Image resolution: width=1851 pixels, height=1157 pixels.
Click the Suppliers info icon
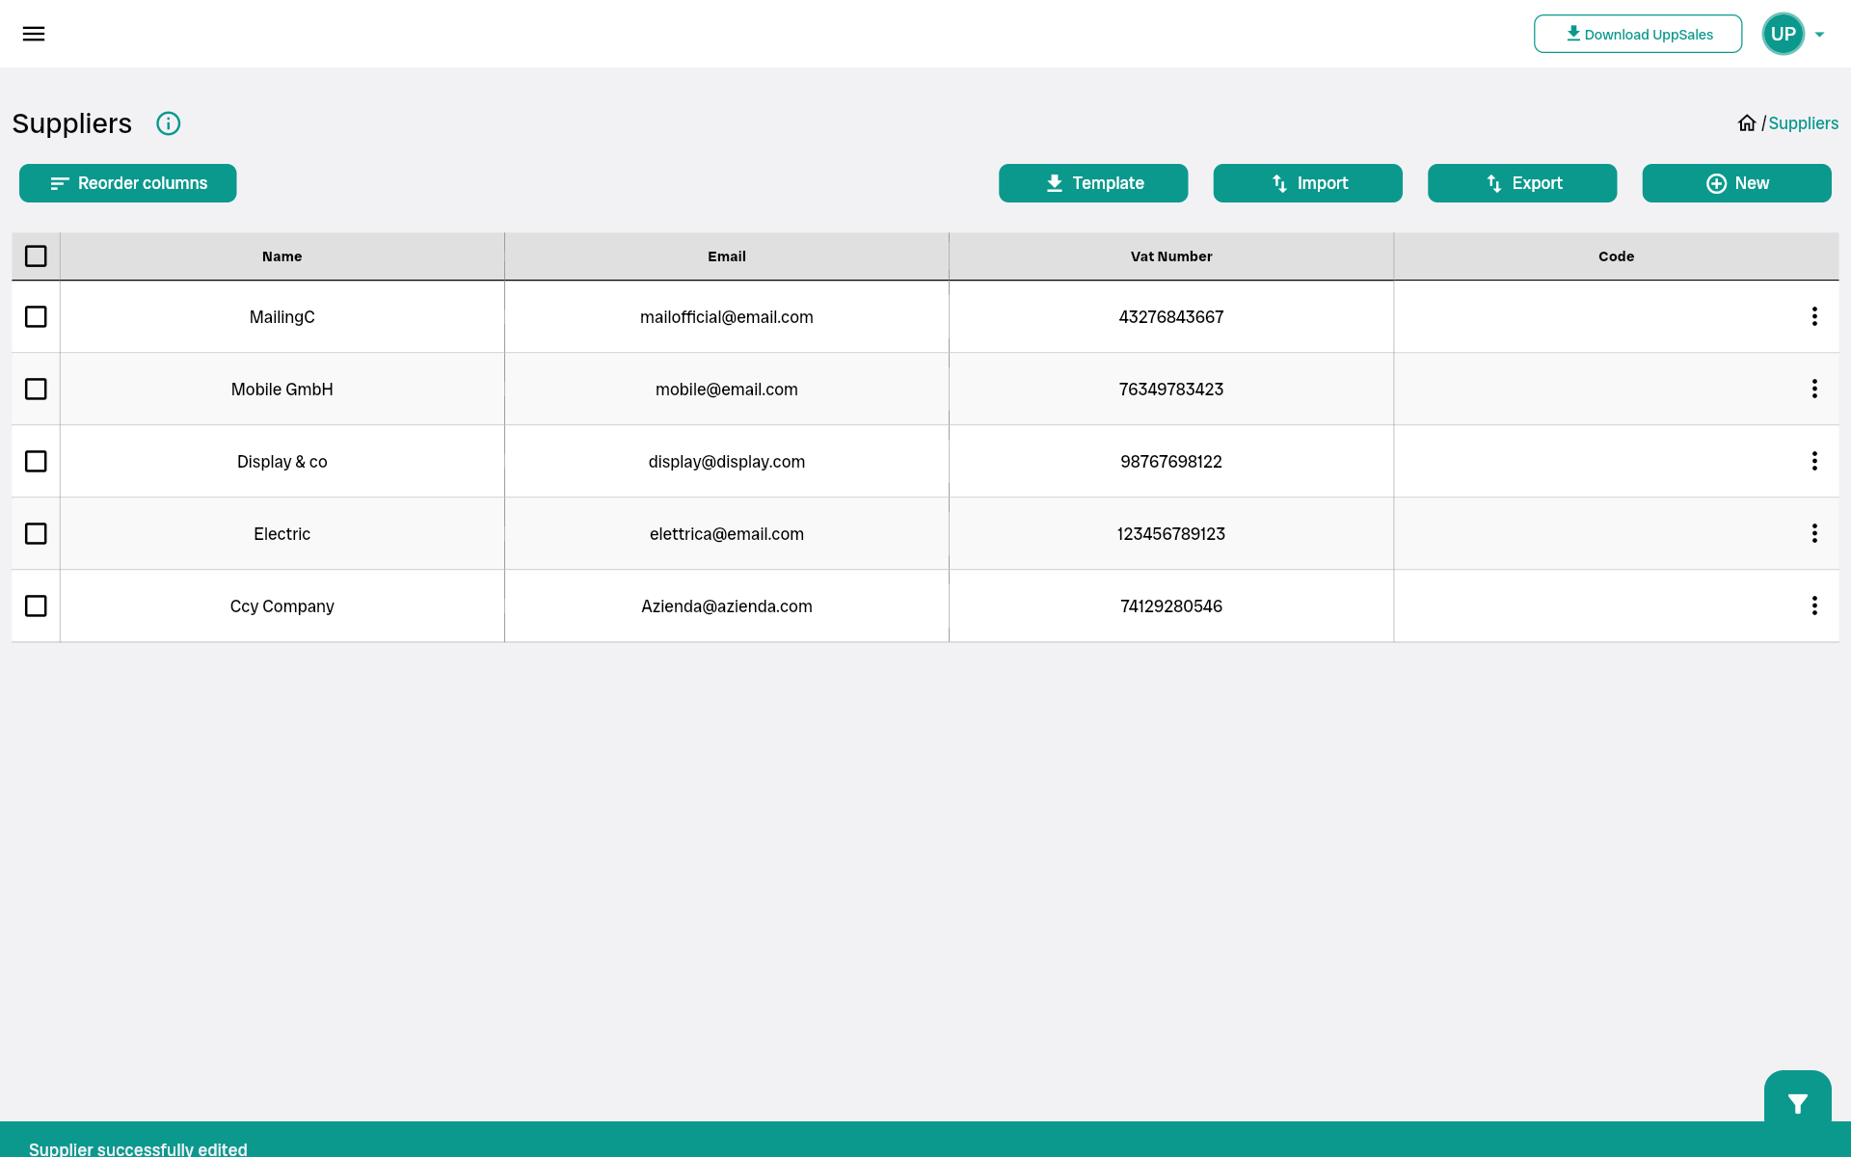[x=169, y=123]
